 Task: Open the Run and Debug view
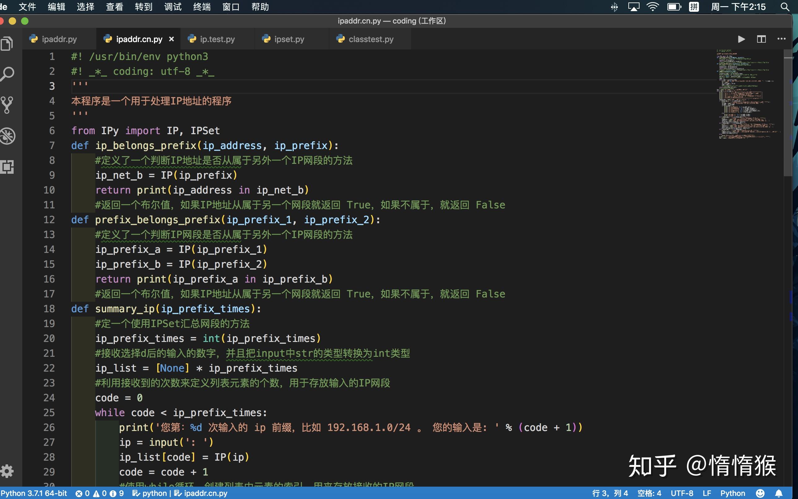[8, 136]
